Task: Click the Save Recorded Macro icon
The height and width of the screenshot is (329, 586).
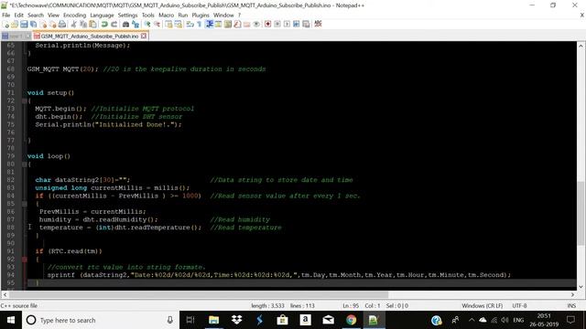Action: coord(306,25)
